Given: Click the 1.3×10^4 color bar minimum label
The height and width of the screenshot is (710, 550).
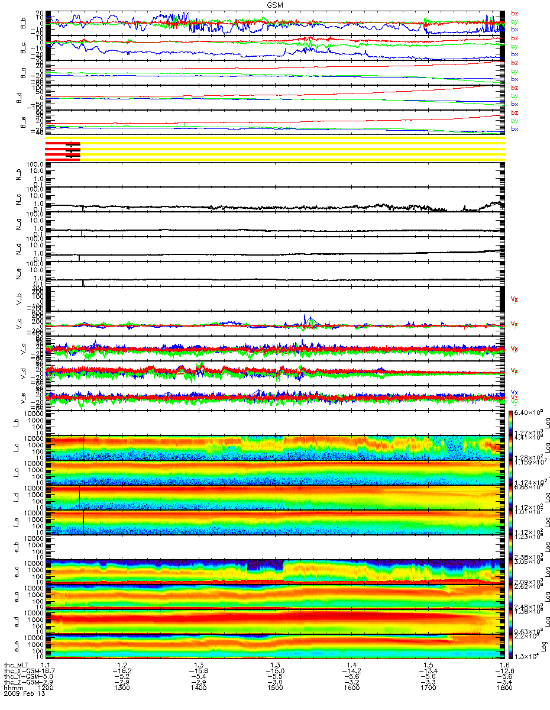Looking at the screenshot, I should coord(528,656).
